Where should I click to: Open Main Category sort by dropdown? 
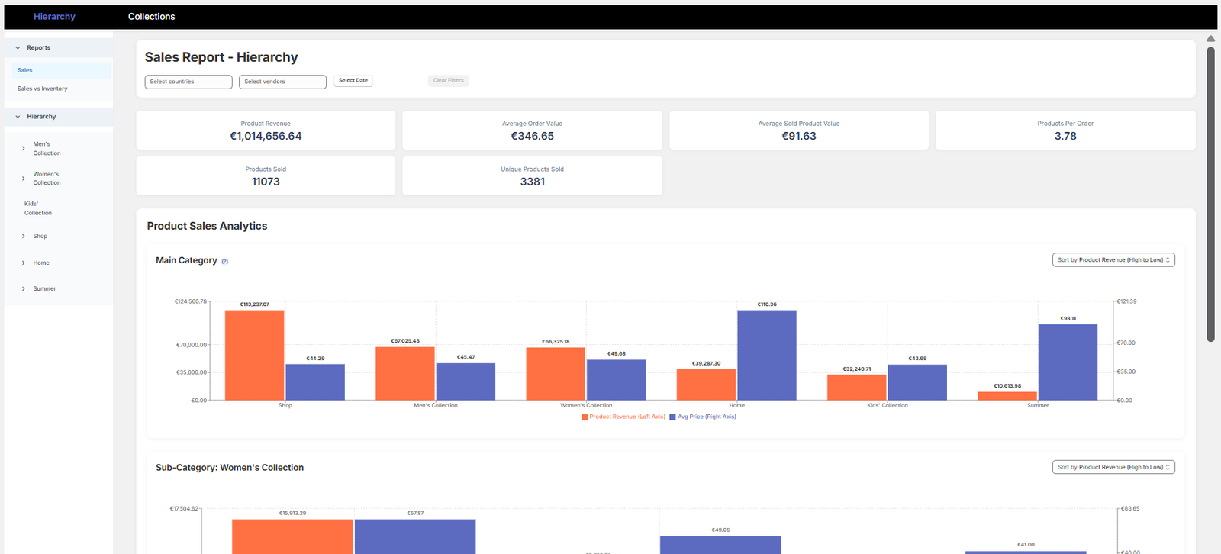[x=1113, y=260]
